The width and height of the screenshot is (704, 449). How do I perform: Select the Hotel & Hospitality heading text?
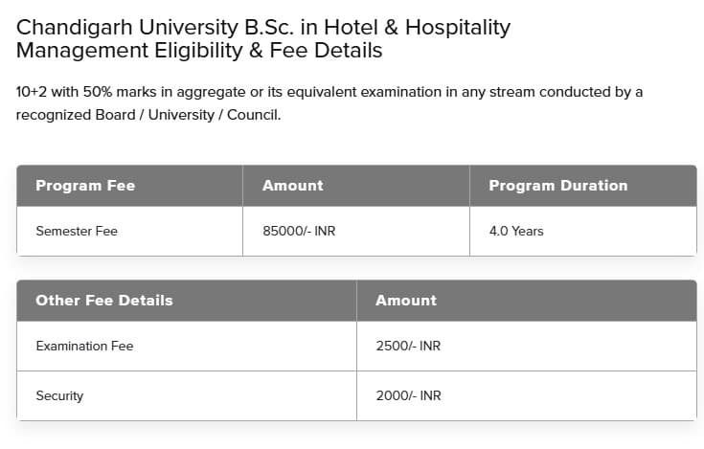click(x=402, y=27)
